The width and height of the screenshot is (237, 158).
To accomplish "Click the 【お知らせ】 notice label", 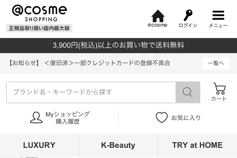I will pyautogui.click(x=24, y=63).
